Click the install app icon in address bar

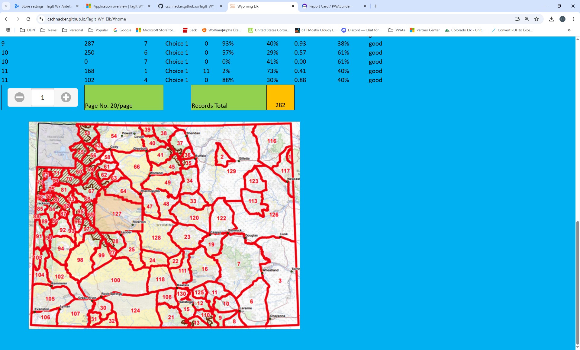pos(517,19)
